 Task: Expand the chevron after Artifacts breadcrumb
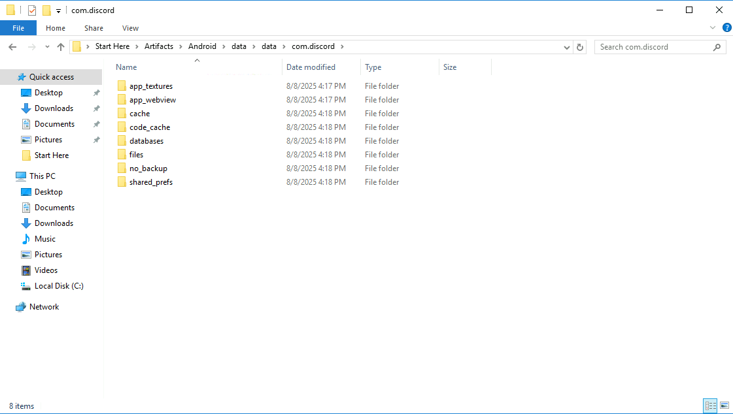tap(180, 46)
